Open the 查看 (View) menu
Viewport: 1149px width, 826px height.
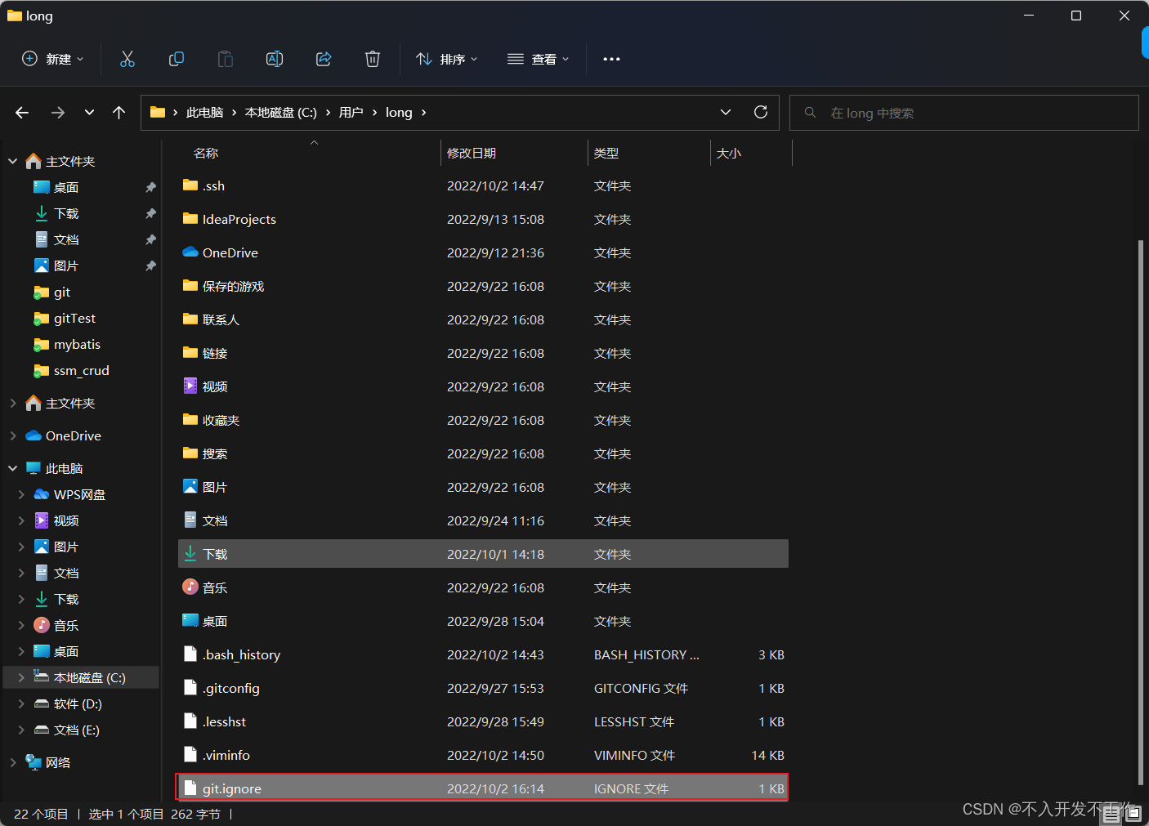pos(539,59)
